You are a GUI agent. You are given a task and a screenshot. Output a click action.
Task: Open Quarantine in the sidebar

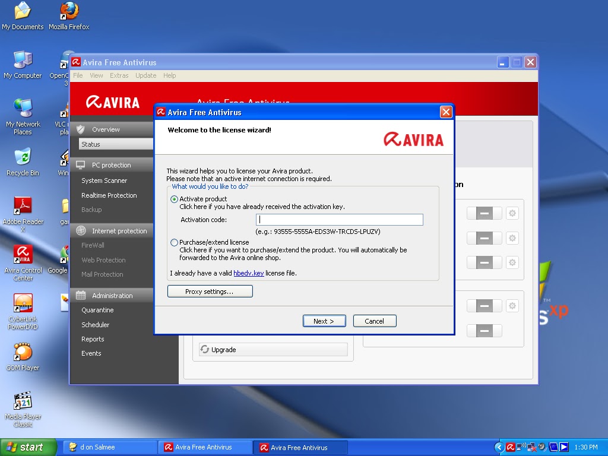[97, 310]
